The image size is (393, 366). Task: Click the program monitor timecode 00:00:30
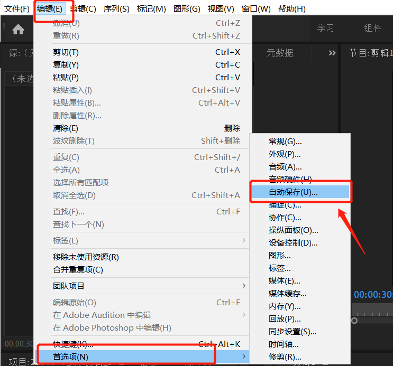pos(373,295)
